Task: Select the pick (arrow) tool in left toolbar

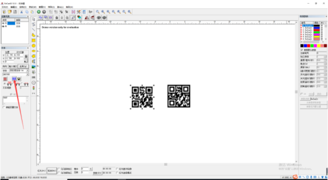Action: pos(34,19)
